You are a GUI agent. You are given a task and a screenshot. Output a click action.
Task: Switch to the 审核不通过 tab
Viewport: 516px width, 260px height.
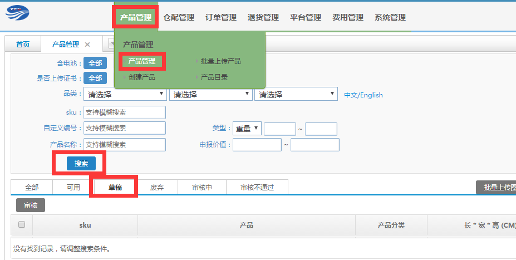pos(257,188)
